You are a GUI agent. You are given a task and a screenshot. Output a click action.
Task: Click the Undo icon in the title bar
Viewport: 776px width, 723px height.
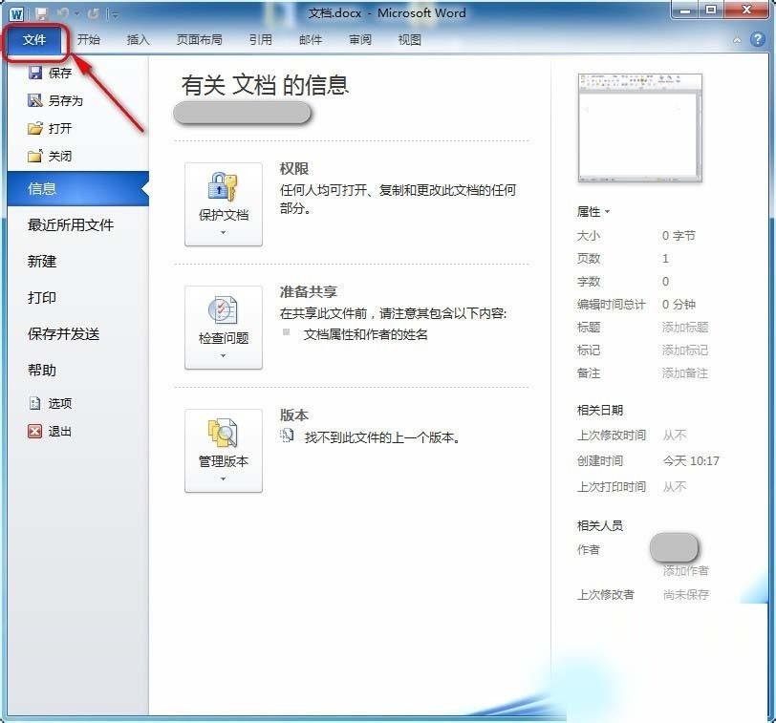[63, 12]
